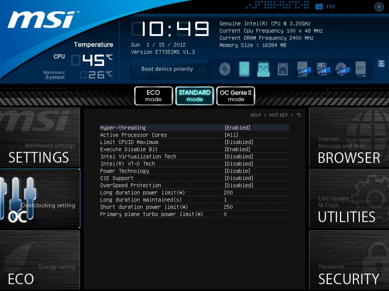Toggle Intel Virtualization Tech Disabled value

point(239,156)
